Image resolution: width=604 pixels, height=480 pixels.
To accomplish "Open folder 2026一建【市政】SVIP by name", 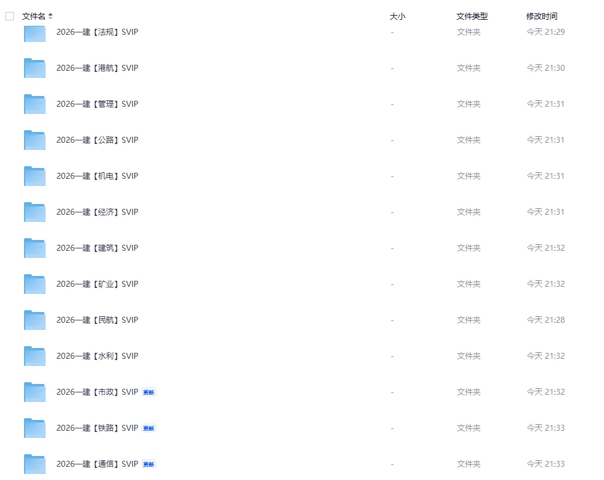I will [97, 392].
